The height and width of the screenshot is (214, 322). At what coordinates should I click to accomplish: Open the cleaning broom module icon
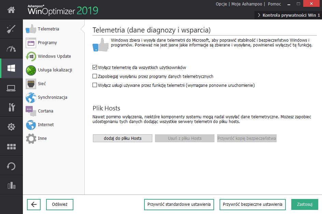pos(11,29)
